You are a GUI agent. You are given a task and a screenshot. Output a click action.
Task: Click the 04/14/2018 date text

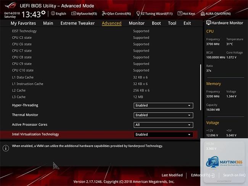pyautogui.click(x=12, y=13)
